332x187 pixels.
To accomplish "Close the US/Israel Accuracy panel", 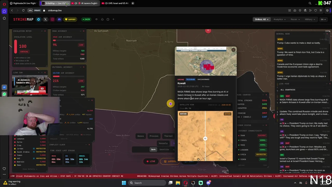I will [84, 67].
